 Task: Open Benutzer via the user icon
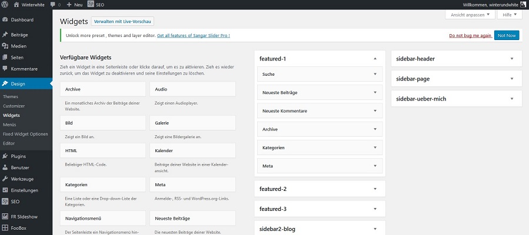5,167
